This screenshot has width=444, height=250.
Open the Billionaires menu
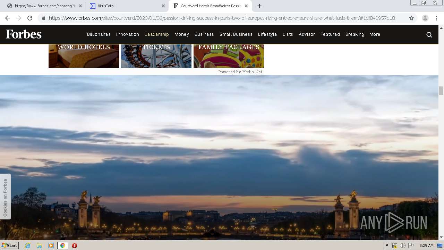click(99, 34)
